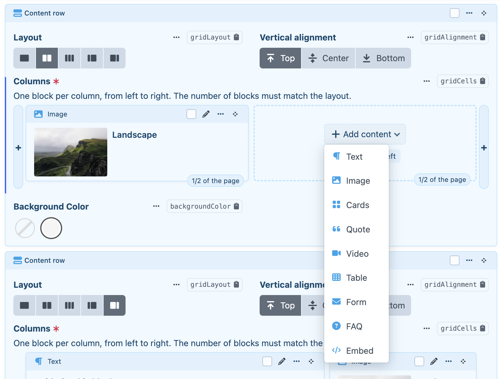Choose Cards from the Add content menu

(x=357, y=205)
